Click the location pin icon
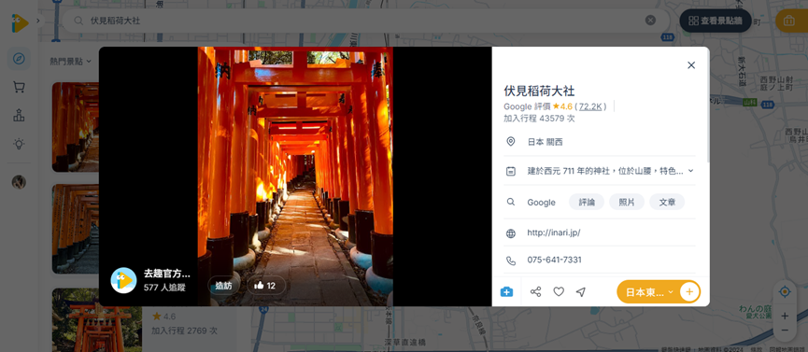808x352 pixels. tap(511, 141)
